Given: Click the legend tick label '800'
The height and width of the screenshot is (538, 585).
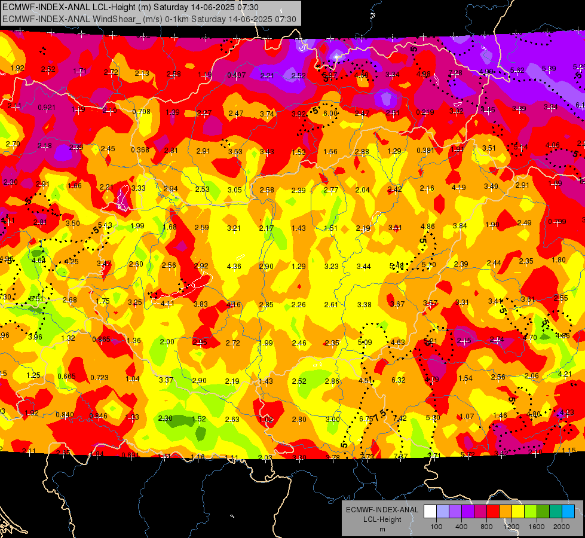Looking at the screenshot, I should point(486,527).
